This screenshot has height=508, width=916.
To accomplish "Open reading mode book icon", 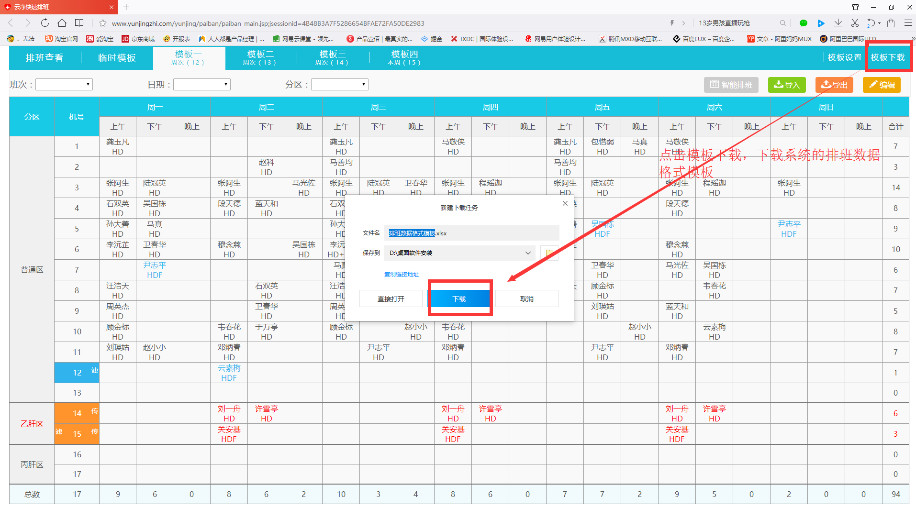I will pos(79,23).
